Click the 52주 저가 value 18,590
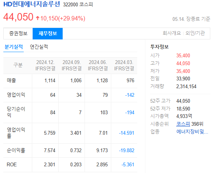The height and width of the screenshot is (173, 211). [183, 109]
